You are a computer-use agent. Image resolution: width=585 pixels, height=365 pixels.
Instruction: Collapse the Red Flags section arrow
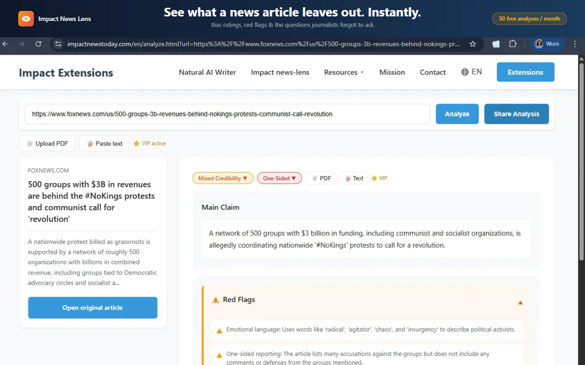[x=520, y=302]
